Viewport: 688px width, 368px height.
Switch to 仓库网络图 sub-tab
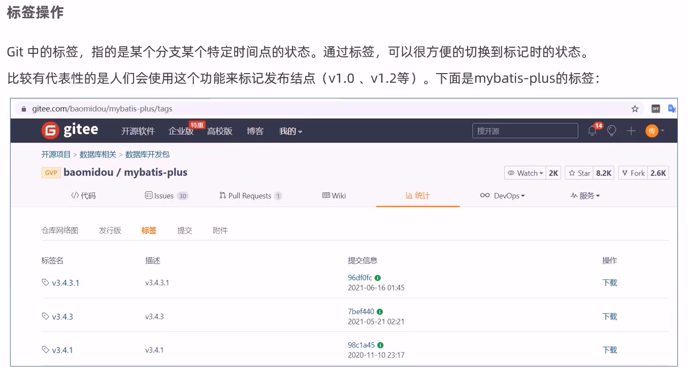(60, 230)
